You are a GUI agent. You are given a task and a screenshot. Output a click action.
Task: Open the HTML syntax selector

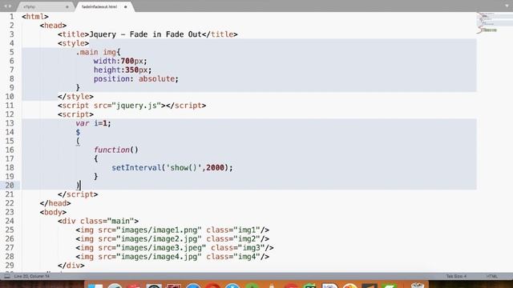pyautogui.click(x=491, y=276)
